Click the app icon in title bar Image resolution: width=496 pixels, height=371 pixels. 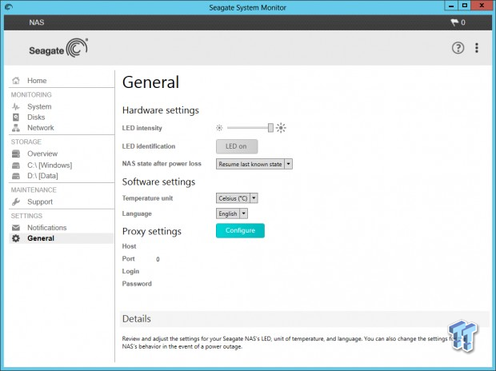[9, 6]
